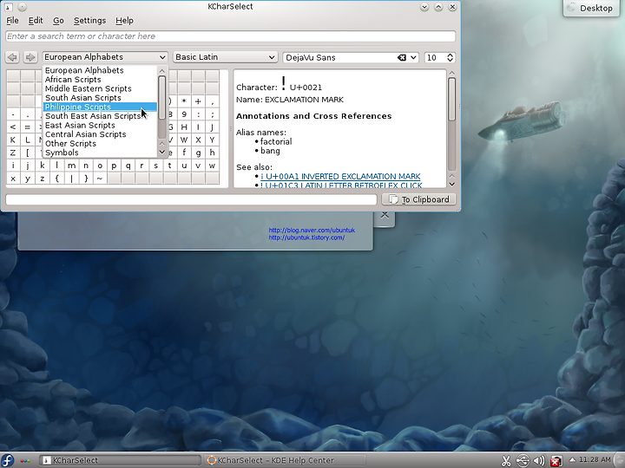
Task: Follow the LATIN LETTER RETROFLEX CLICK link
Action: tap(341, 185)
